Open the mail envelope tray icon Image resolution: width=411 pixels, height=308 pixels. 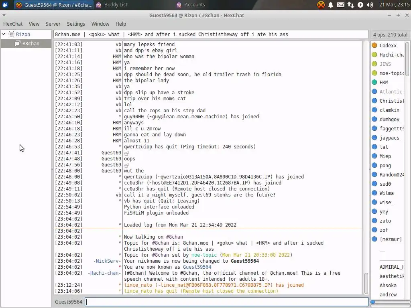(340, 5)
